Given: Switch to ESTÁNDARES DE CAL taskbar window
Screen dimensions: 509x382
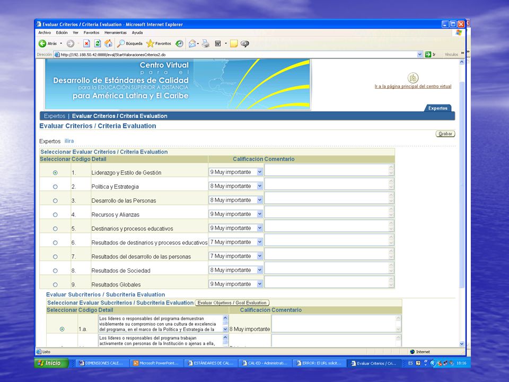Looking at the screenshot, I should pos(210,363).
